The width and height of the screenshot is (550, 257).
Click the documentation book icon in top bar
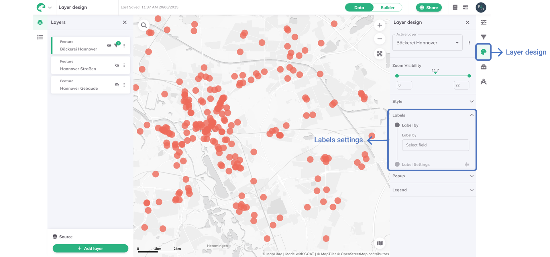pos(455,7)
